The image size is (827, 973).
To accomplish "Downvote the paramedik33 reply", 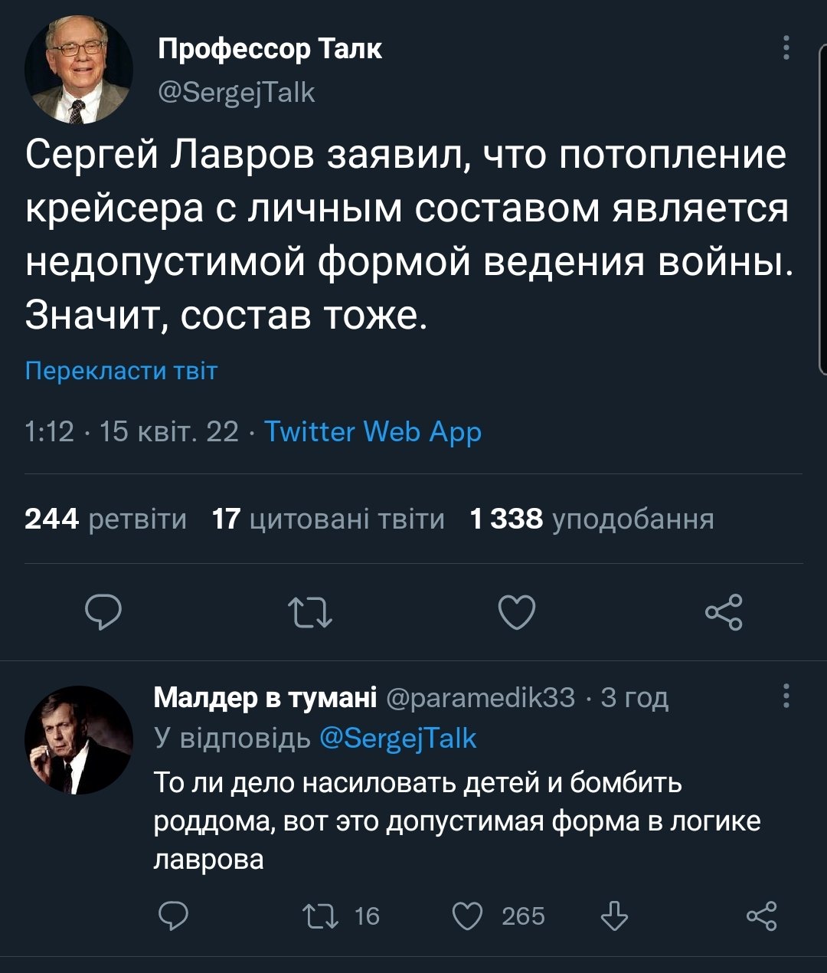I will [614, 916].
